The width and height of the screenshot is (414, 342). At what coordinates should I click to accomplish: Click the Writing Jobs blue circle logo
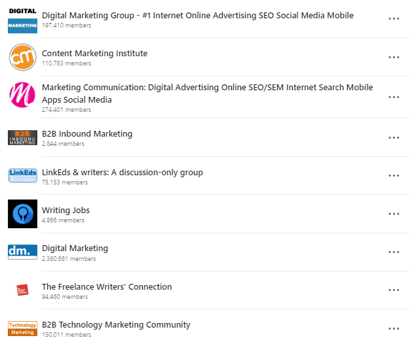22,214
